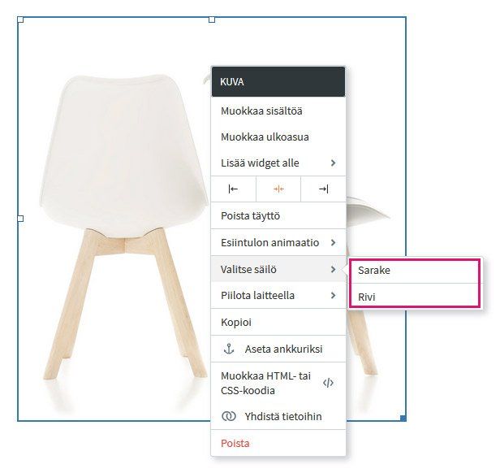
Task: Click the align left icon
Action: [x=233, y=189]
